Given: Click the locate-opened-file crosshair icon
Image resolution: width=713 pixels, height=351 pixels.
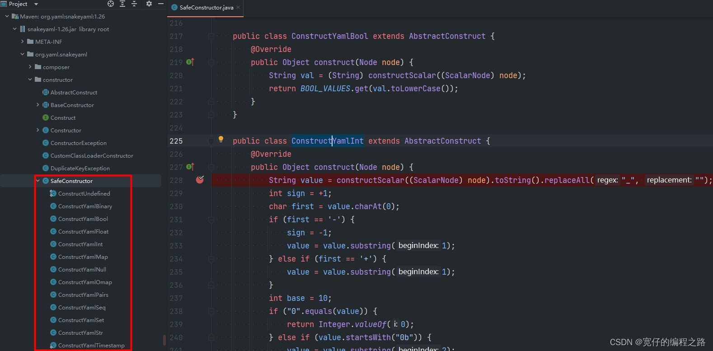Looking at the screenshot, I should (x=111, y=4).
